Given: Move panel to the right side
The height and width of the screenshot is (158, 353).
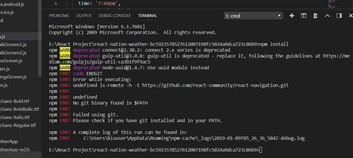Looking at the screenshot, I should coord(339,16).
